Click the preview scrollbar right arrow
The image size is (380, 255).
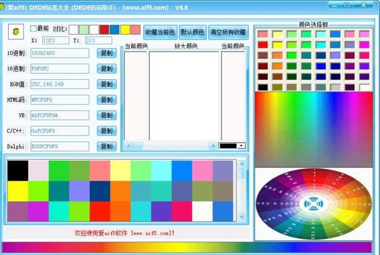coord(213,145)
